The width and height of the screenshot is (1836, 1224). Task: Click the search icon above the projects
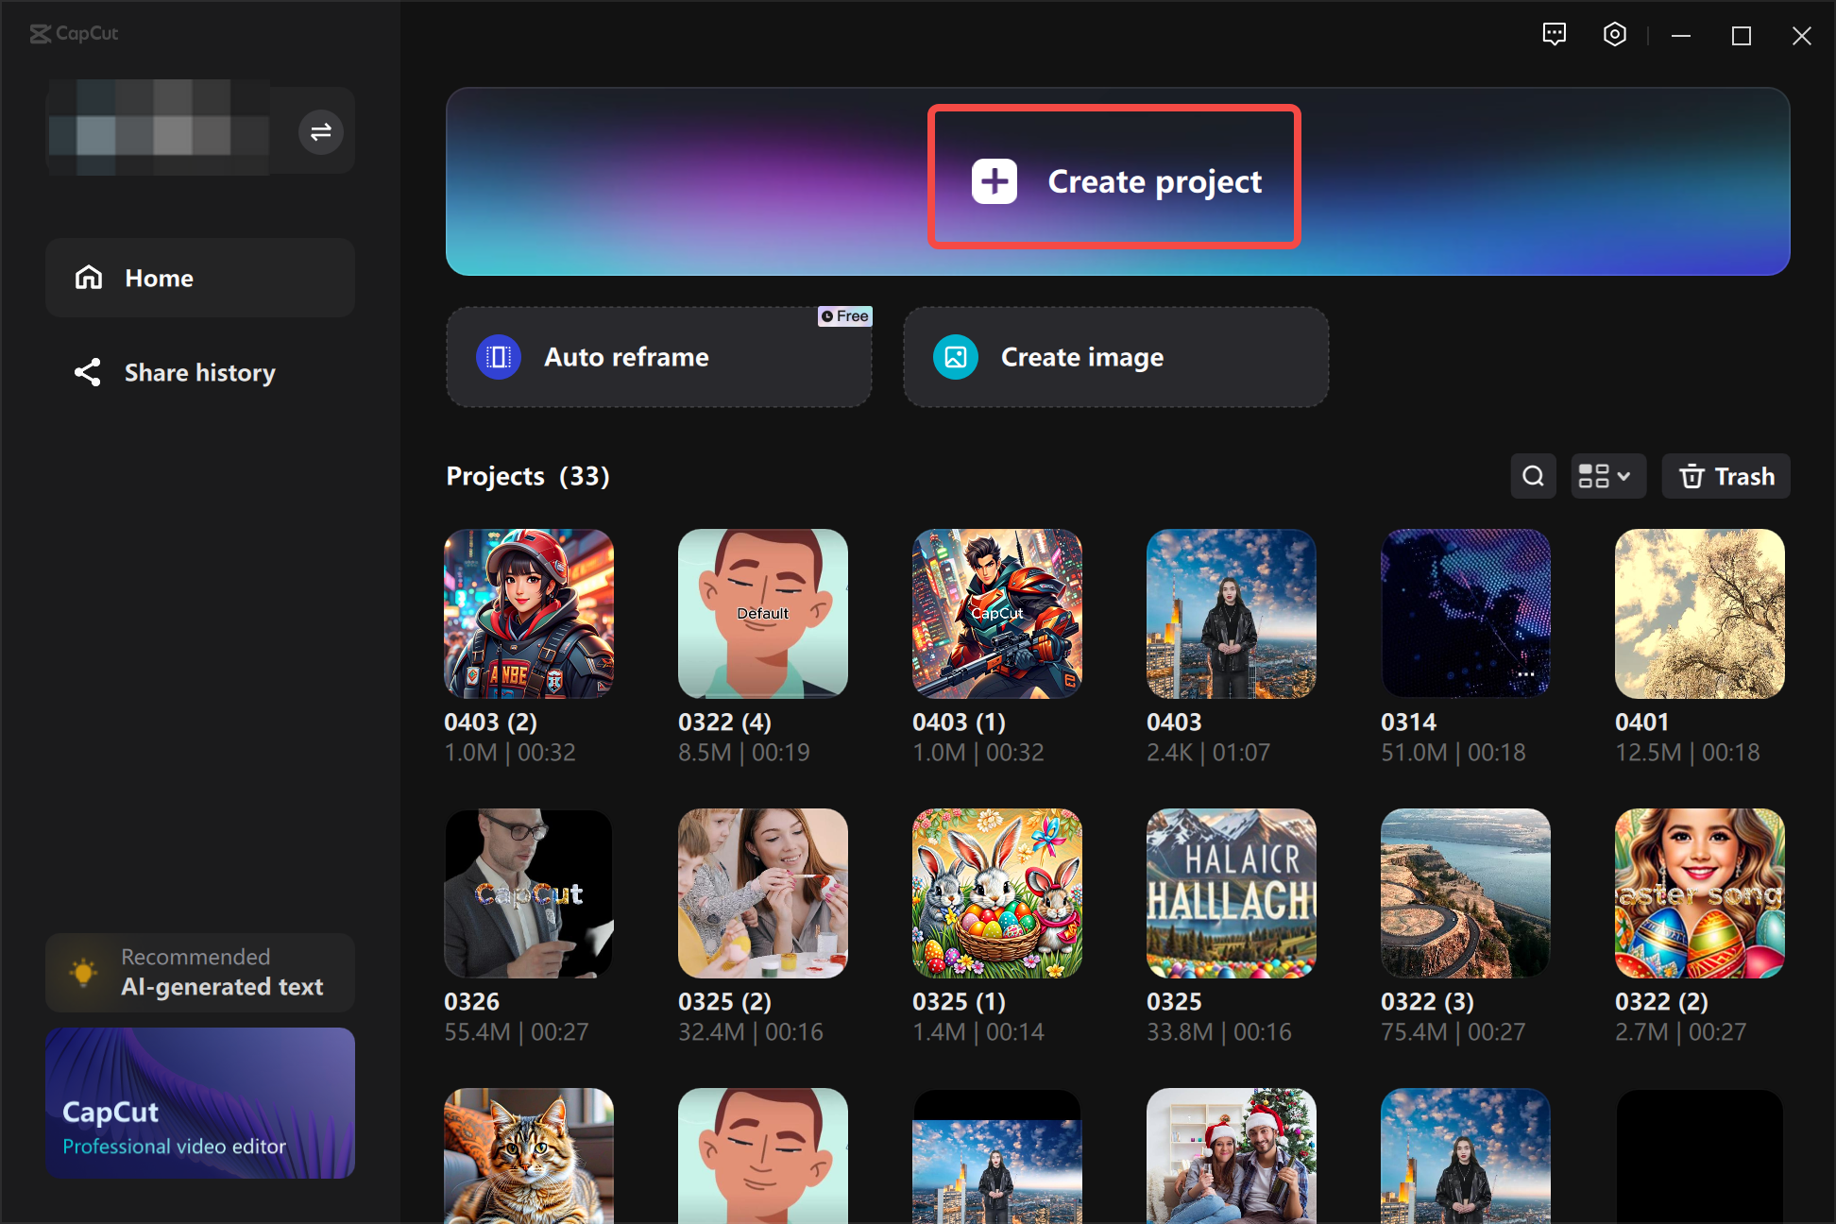click(1533, 476)
